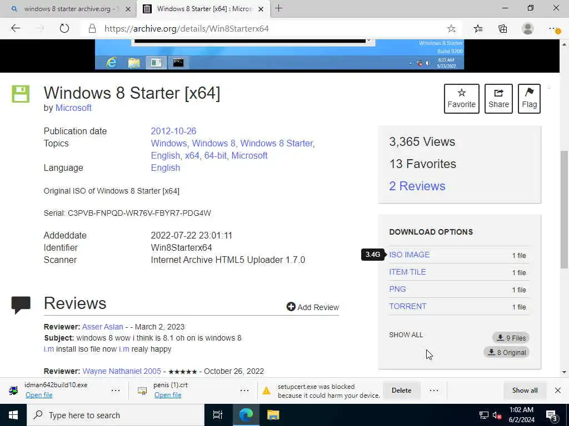
Task: Click Add Review
Action: click(x=312, y=307)
